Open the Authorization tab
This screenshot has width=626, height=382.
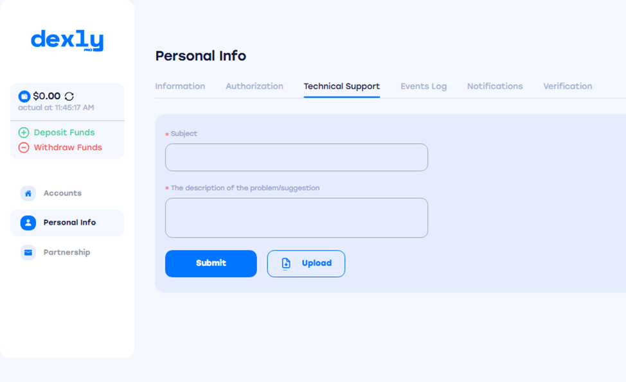(x=255, y=86)
